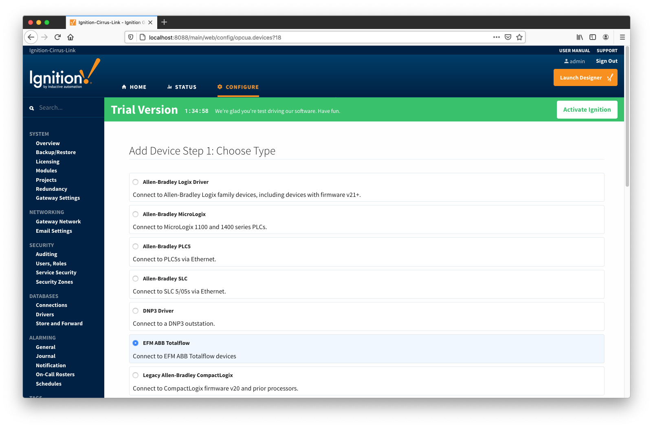This screenshot has width=653, height=428.
Task: Click Ignition-Cirrus-Link gateway name
Action: (x=52, y=51)
